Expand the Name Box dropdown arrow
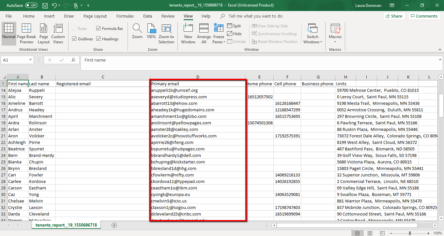 pos(31,60)
